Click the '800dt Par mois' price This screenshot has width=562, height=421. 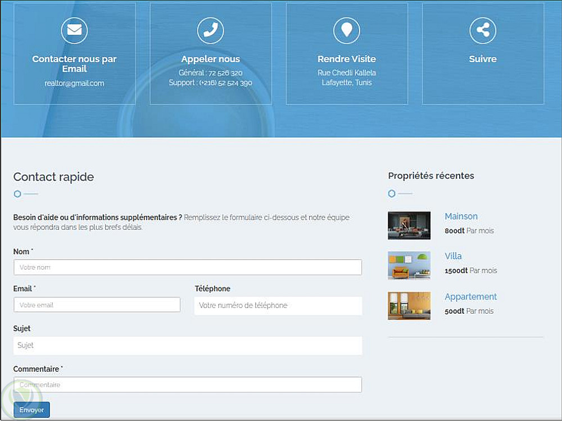[469, 230]
